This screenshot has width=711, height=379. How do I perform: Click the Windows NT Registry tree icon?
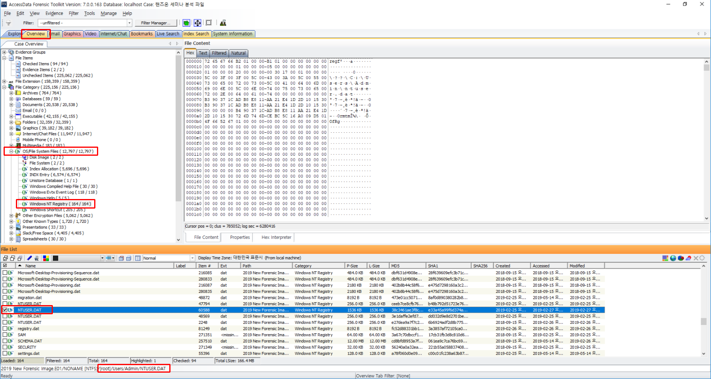[x=25, y=204]
